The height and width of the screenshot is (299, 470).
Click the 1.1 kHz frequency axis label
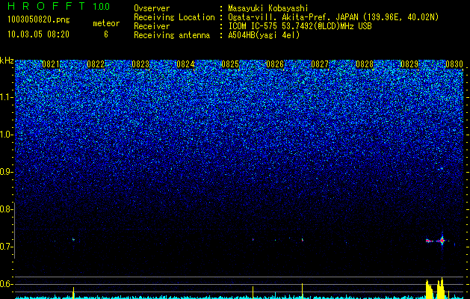6,98
